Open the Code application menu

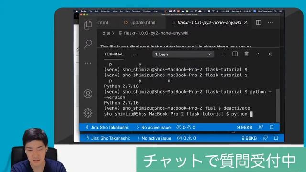coord(83,11)
